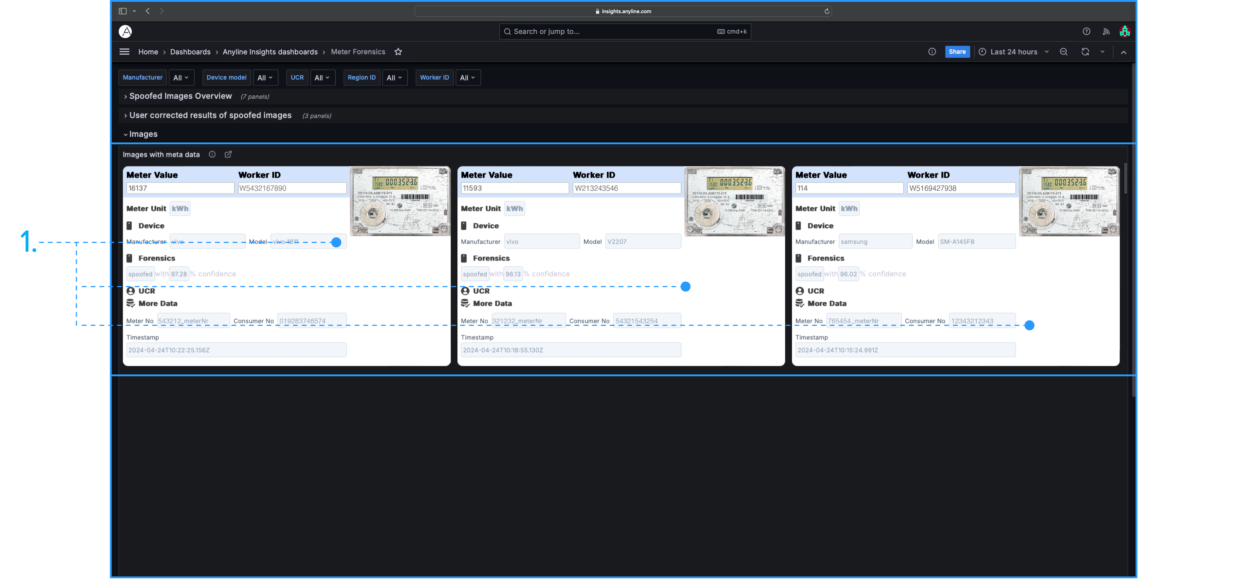Click the Search or jump to field
The width and height of the screenshot is (1240, 579).
[611, 31]
